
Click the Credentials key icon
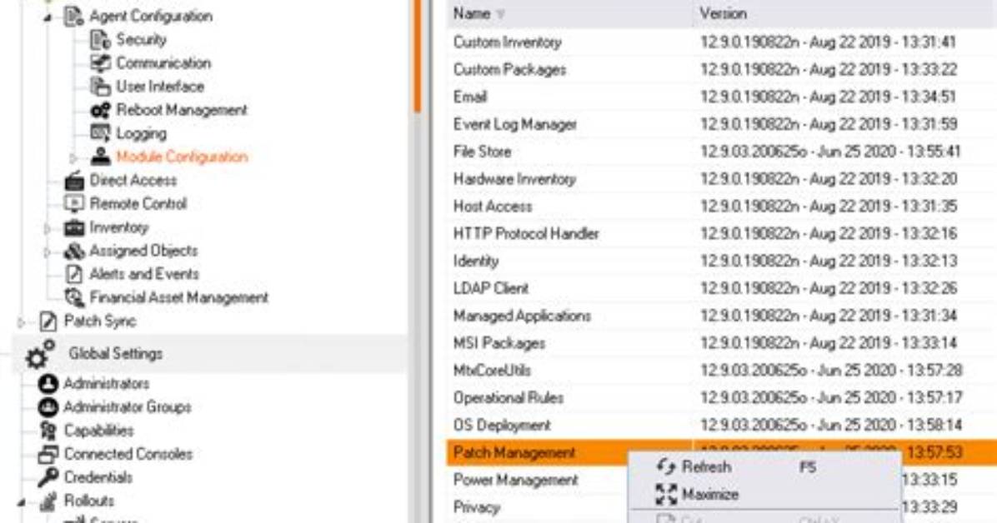coord(48,477)
